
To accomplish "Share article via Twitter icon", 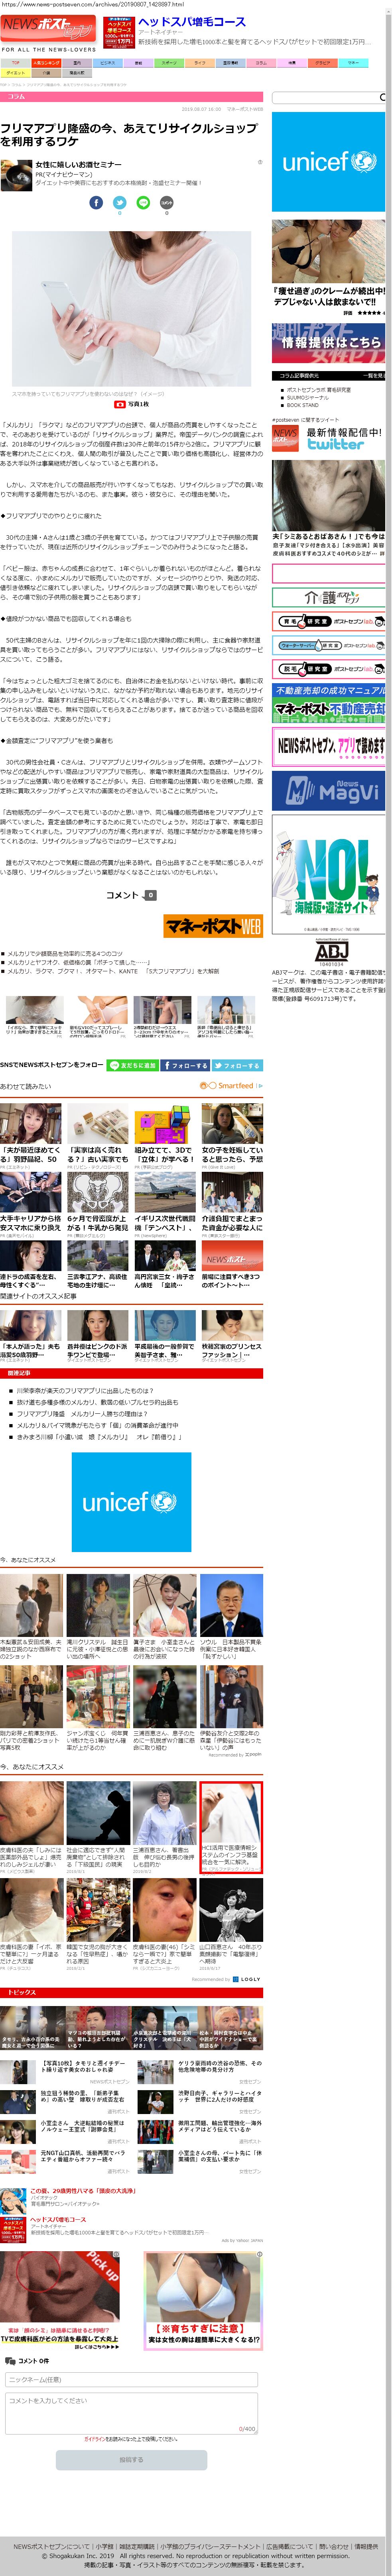I will click(119, 203).
